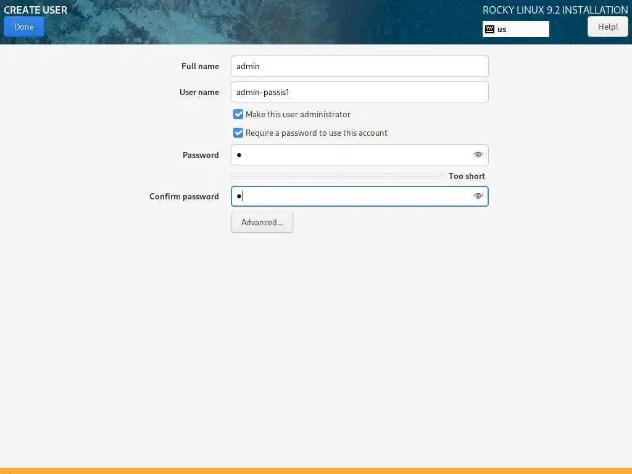This screenshot has width=632, height=474.
Task: Focus the Full name field containing admin
Action: 360,66
